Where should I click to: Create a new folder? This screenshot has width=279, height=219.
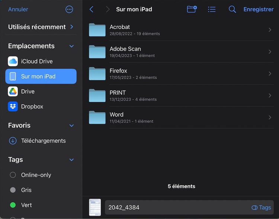click(192, 9)
